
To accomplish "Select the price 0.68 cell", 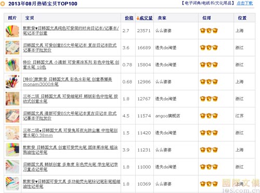I will [x=127, y=81].
